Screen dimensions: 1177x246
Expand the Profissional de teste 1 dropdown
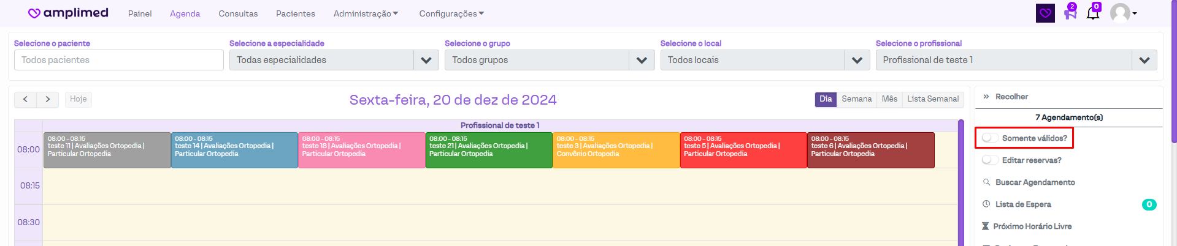(1144, 60)
